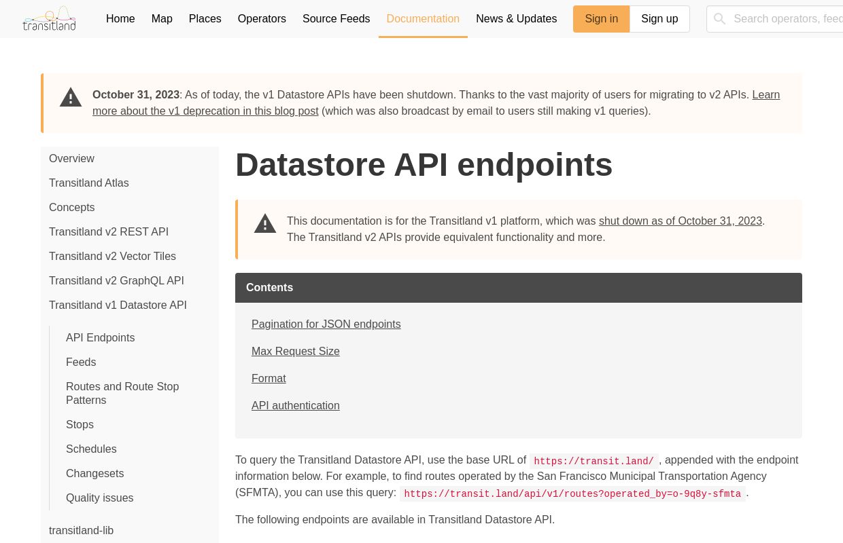Click the https://transit.land/ code snippet
This screenshot has width=843, height=543.
click(593, 462)
